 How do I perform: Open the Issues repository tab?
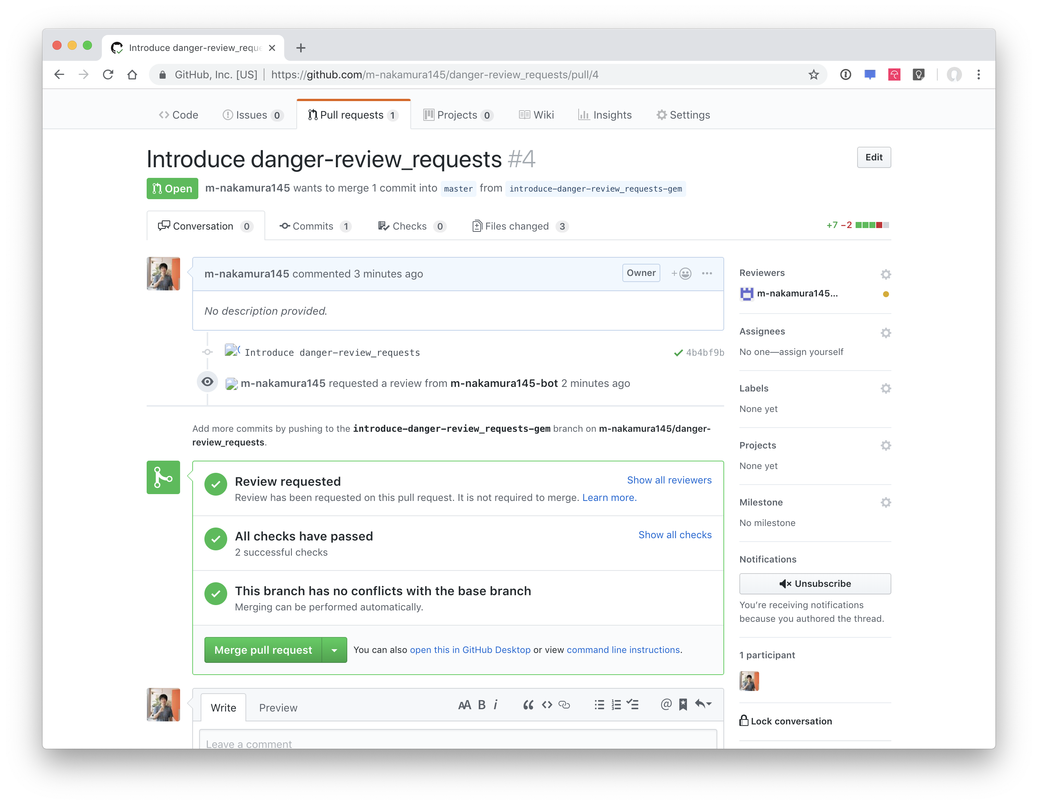[252, 115]
